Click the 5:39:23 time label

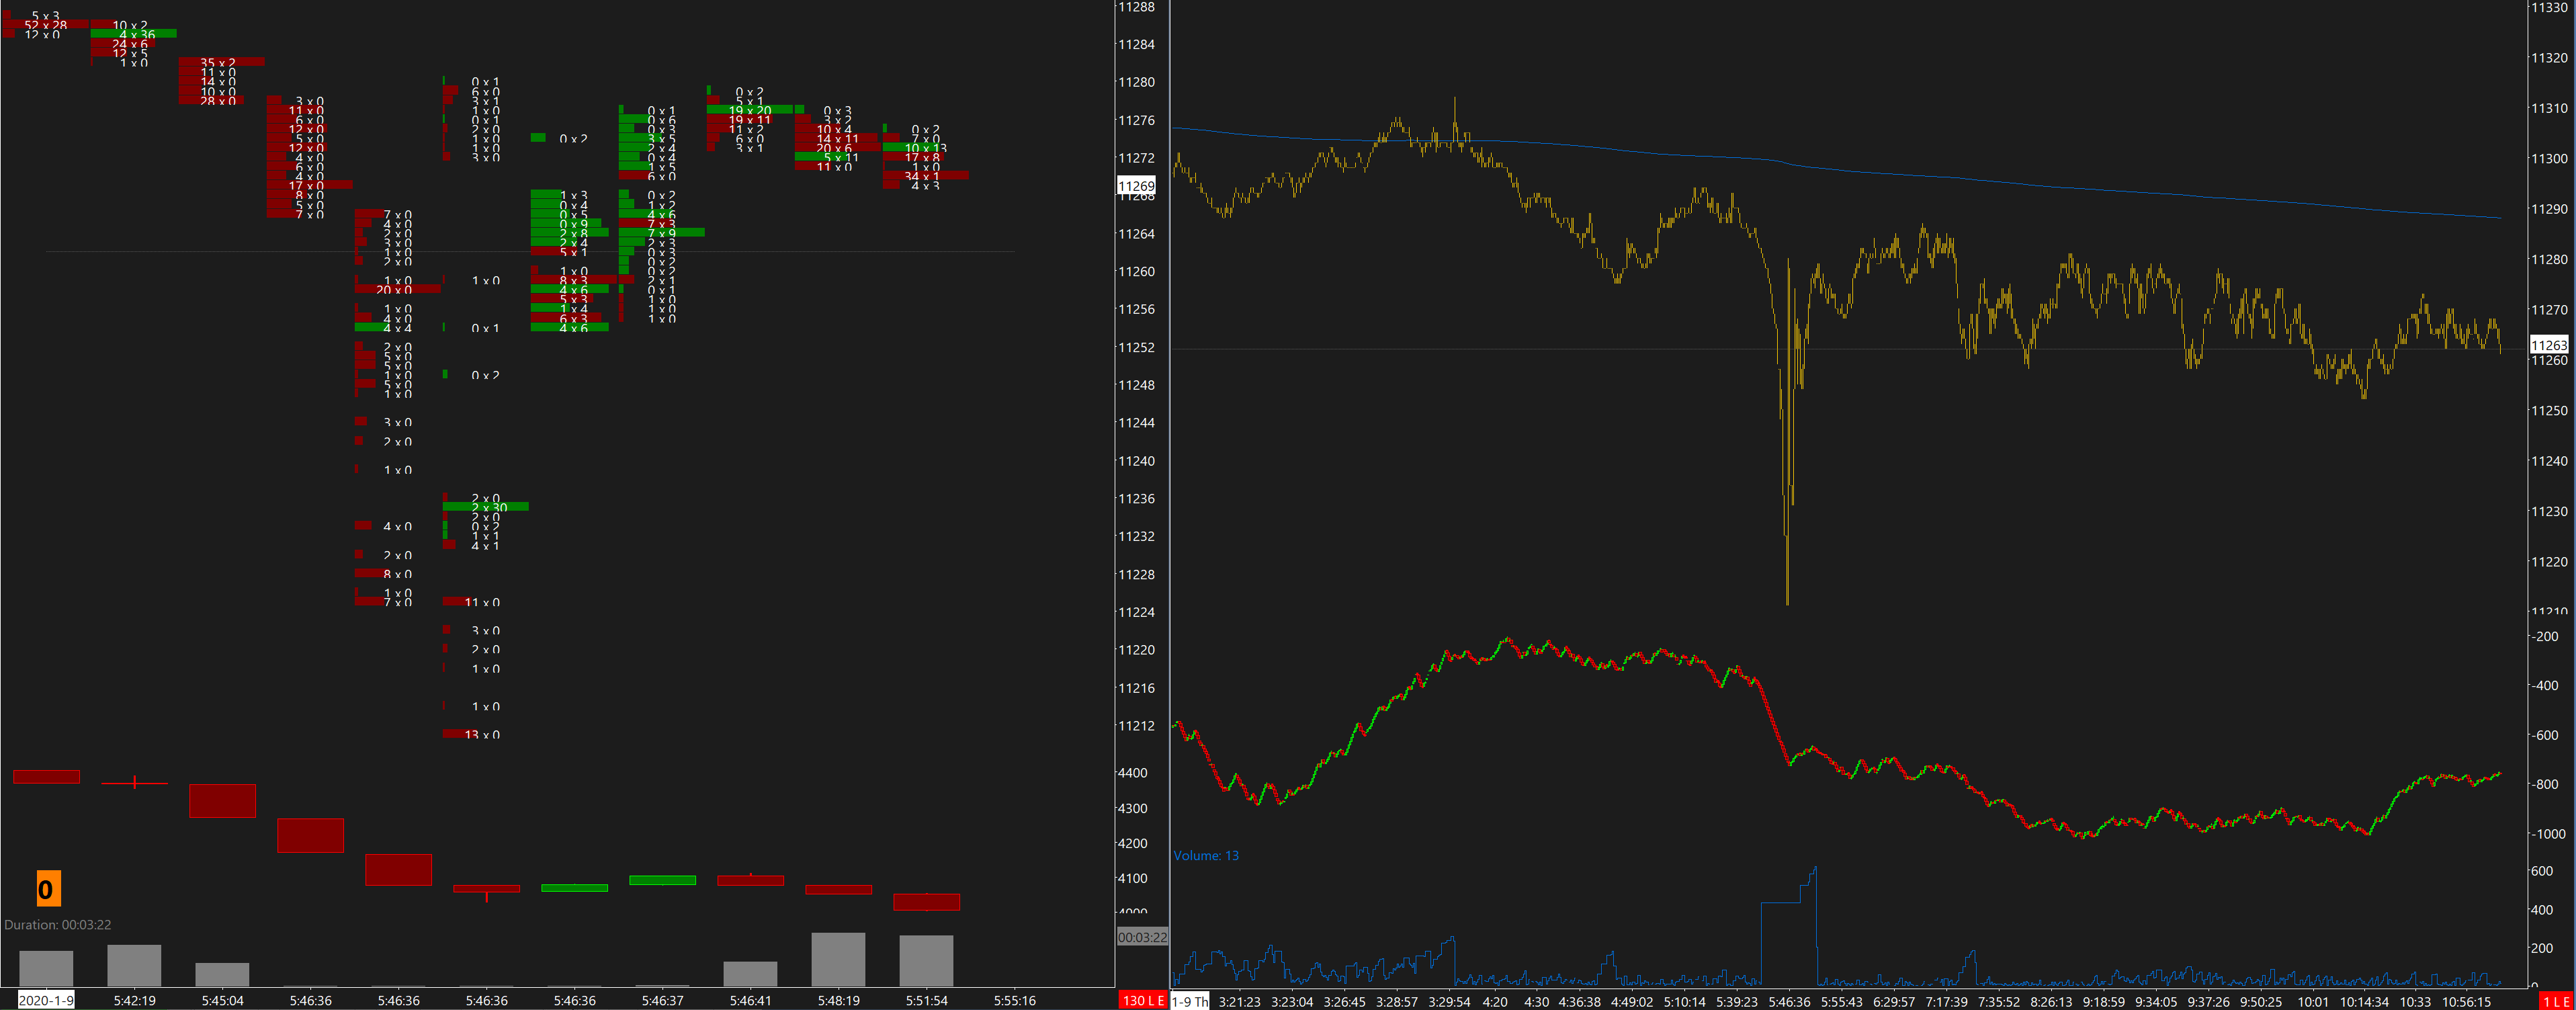[1737, 1001]
